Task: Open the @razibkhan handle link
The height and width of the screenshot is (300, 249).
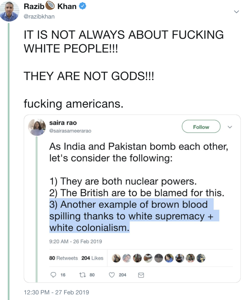Action: (39, 16)
